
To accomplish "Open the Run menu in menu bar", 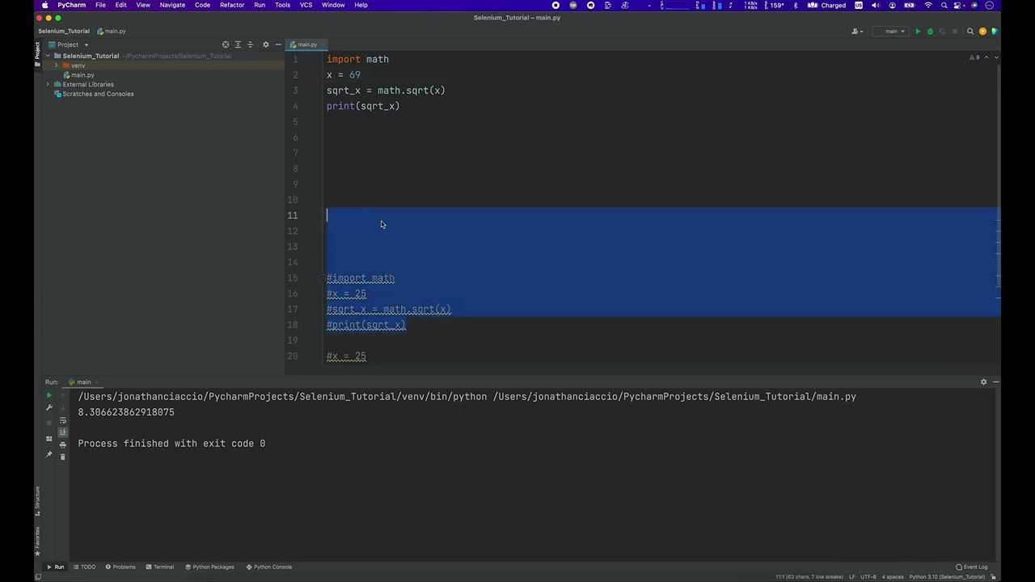I will [260, 5].
